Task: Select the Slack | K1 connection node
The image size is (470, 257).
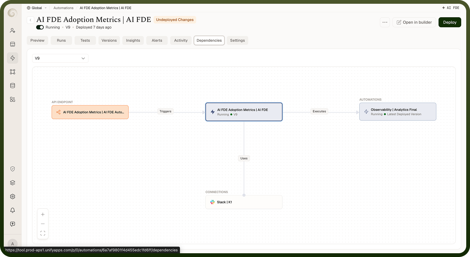Action: (244, 202)
